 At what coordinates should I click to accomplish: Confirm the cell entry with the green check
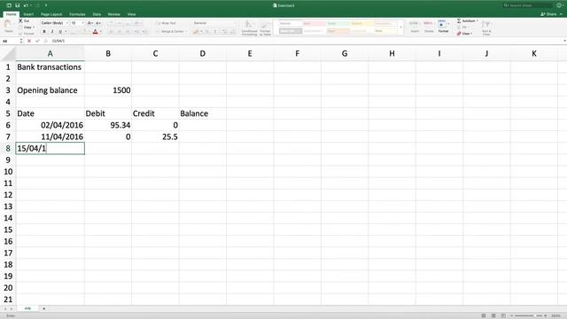tap(37, 41)
